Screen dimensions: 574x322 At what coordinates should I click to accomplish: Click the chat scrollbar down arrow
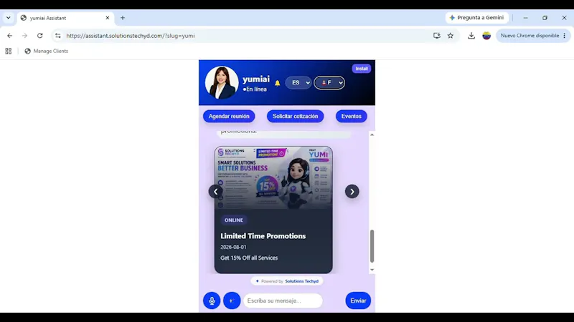(x=372, y=270)
